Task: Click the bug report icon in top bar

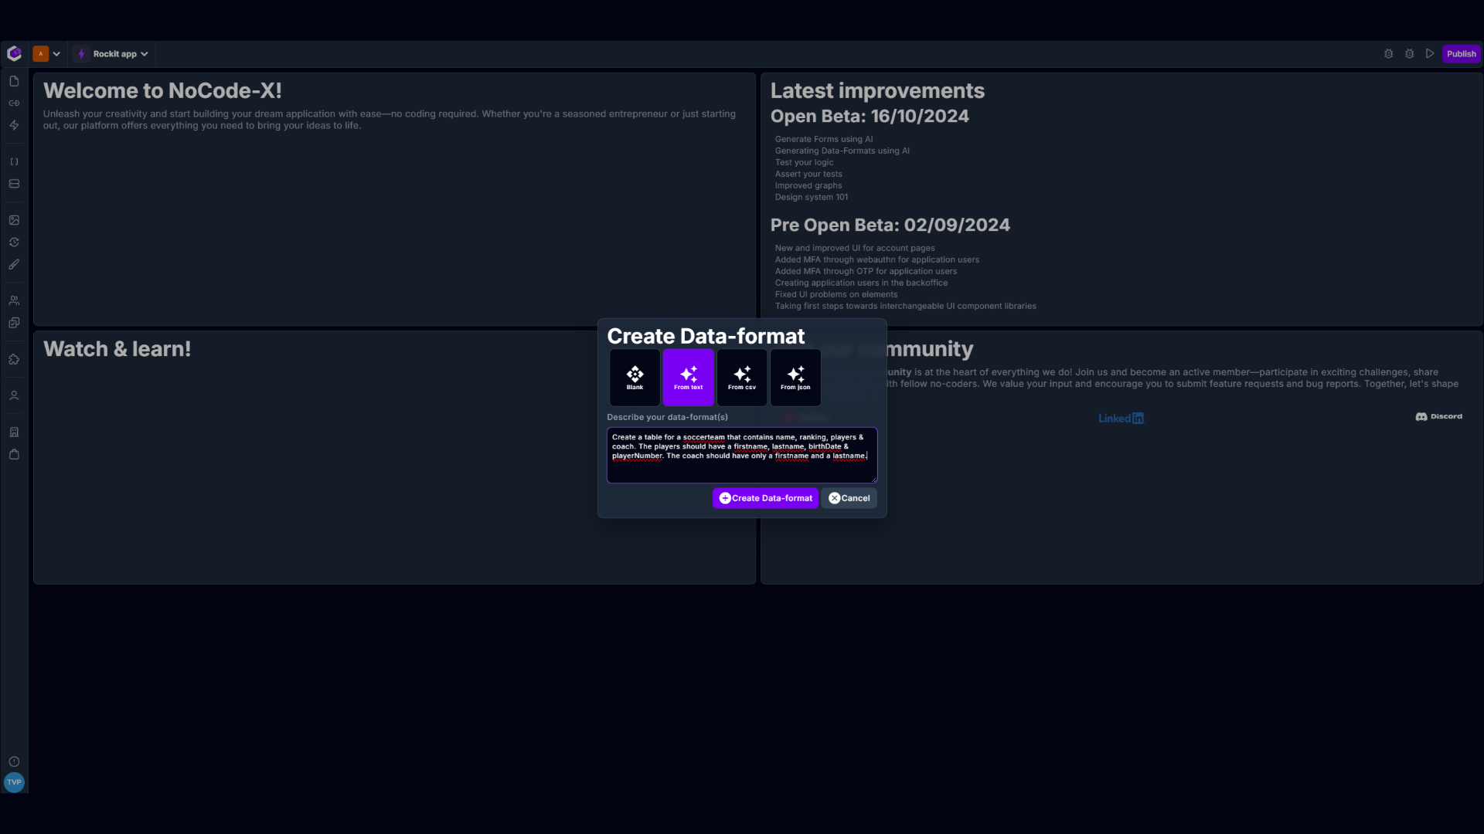Action: [1388, 53]
